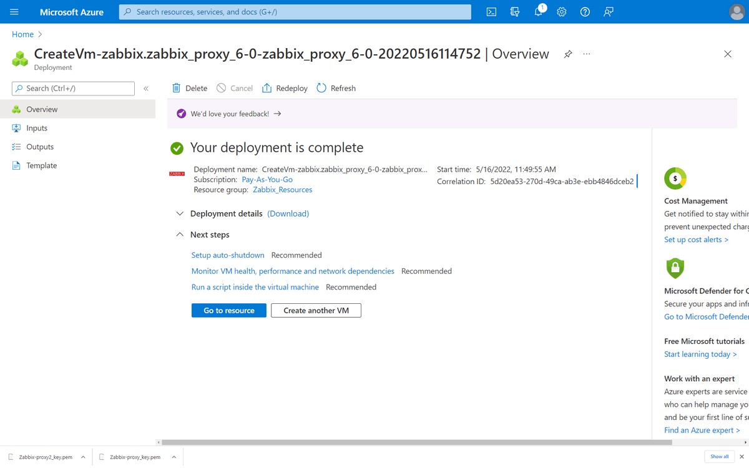Click the Microsoft Azure home title
Viewport: 749px width, 468px height.
click(72, 12)
